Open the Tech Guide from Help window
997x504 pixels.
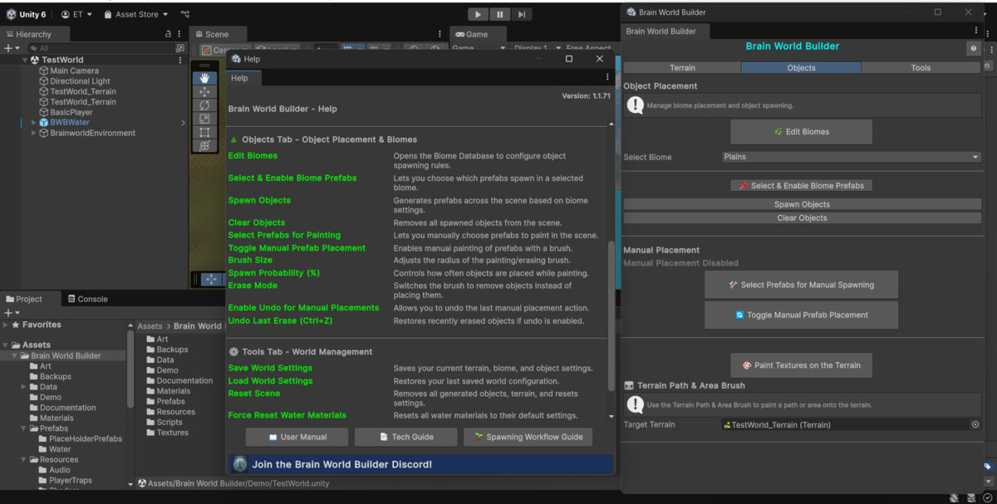tap(406, 437)
